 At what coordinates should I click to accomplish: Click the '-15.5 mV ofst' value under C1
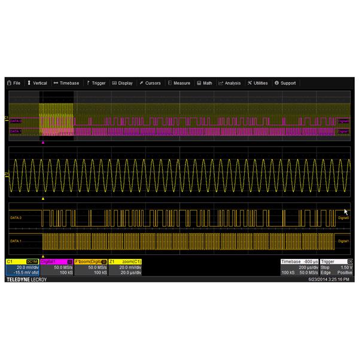coord(26,272)
